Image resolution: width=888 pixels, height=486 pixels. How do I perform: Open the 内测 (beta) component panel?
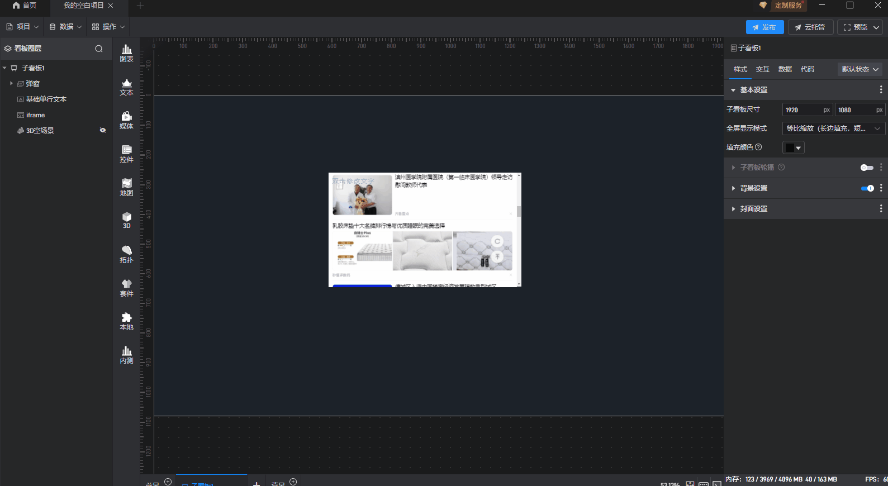pyautogui.click(x=127, y=355)
